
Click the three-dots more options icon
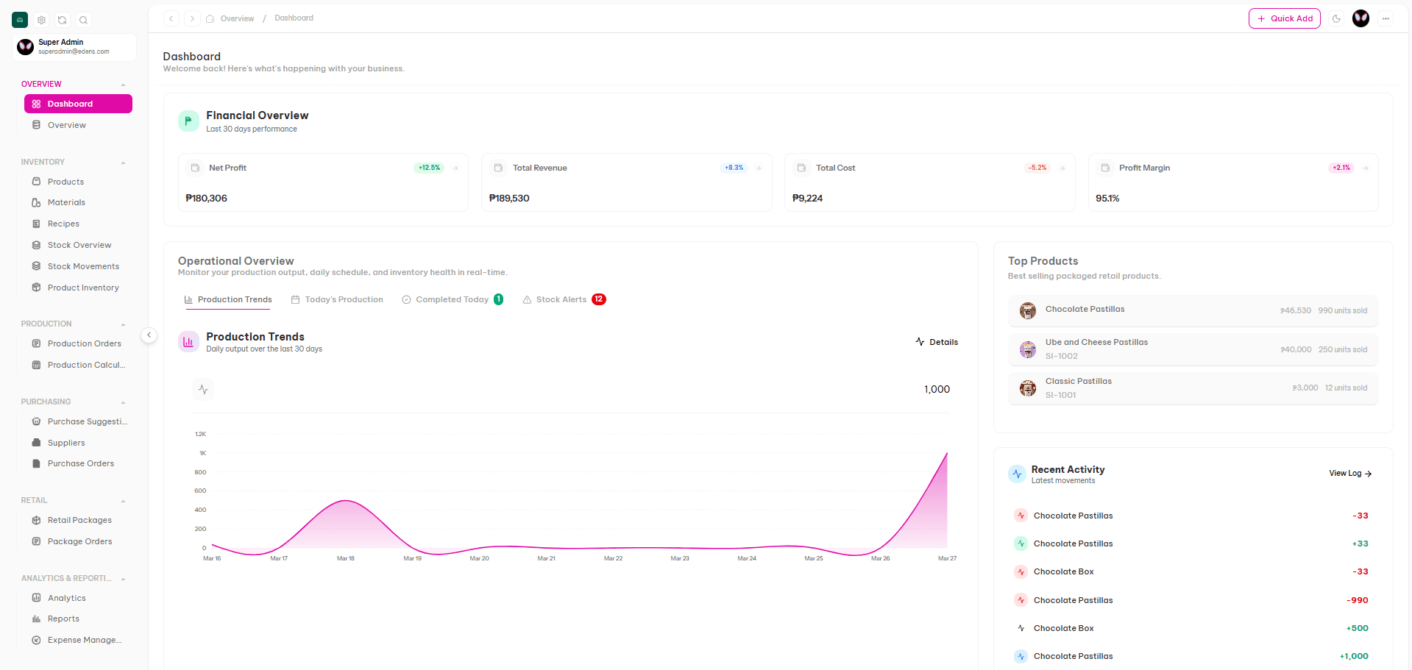click(1386, 18)
